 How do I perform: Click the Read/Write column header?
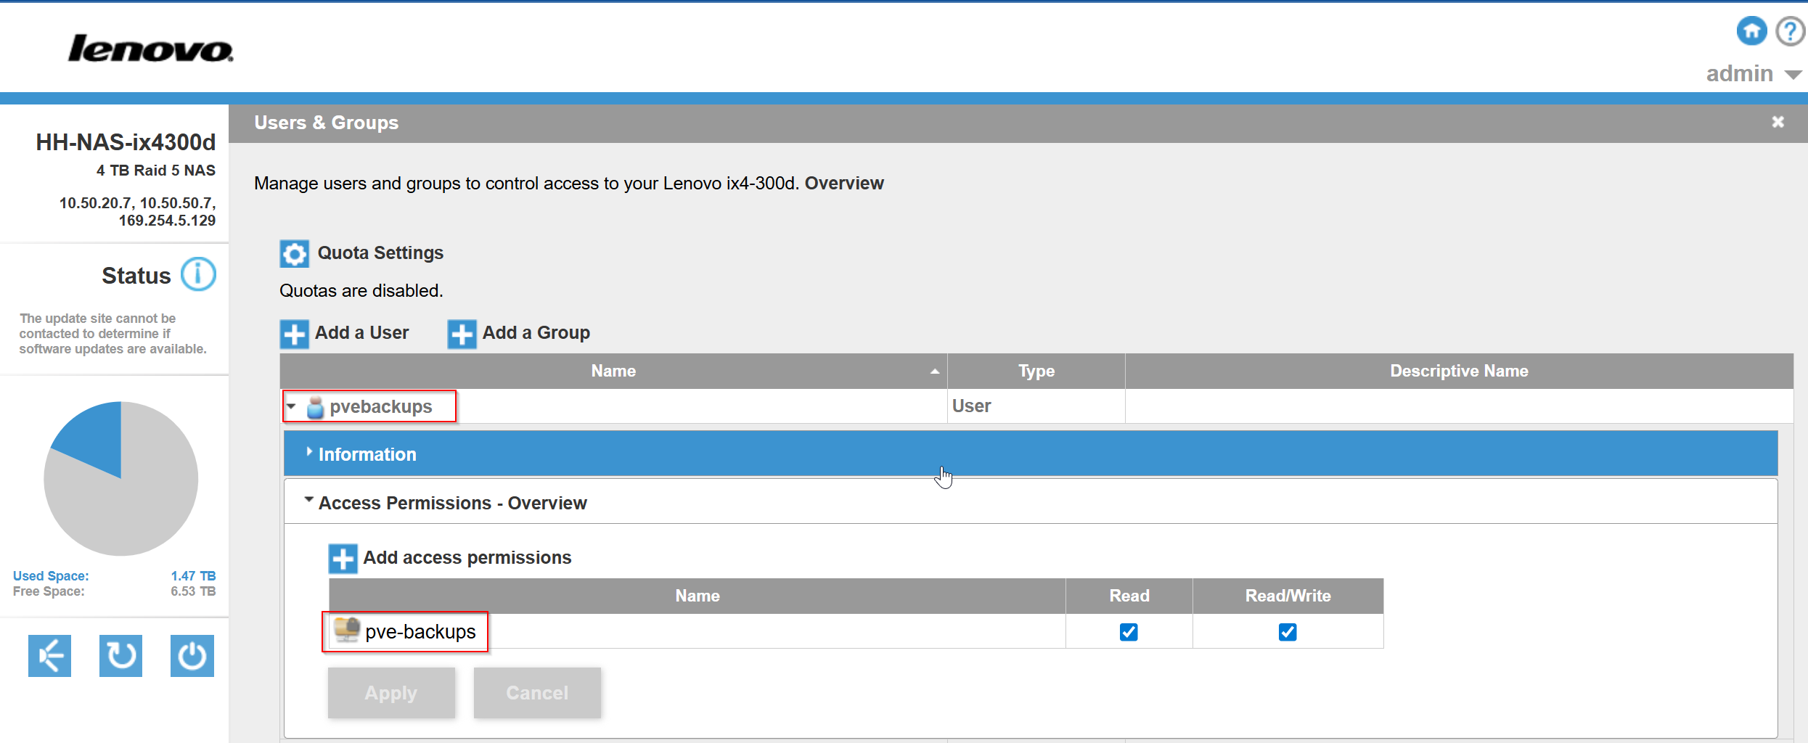point(1288,596)
